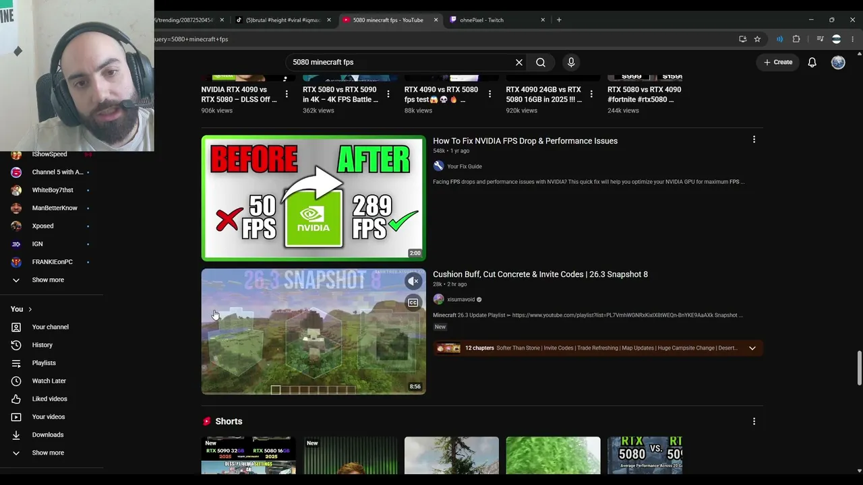Image resolution: width=863 pixels, height=485 pixels.
Task: Open the WhiteBoy7thst subscription channel
Action: tap(52, 190)
